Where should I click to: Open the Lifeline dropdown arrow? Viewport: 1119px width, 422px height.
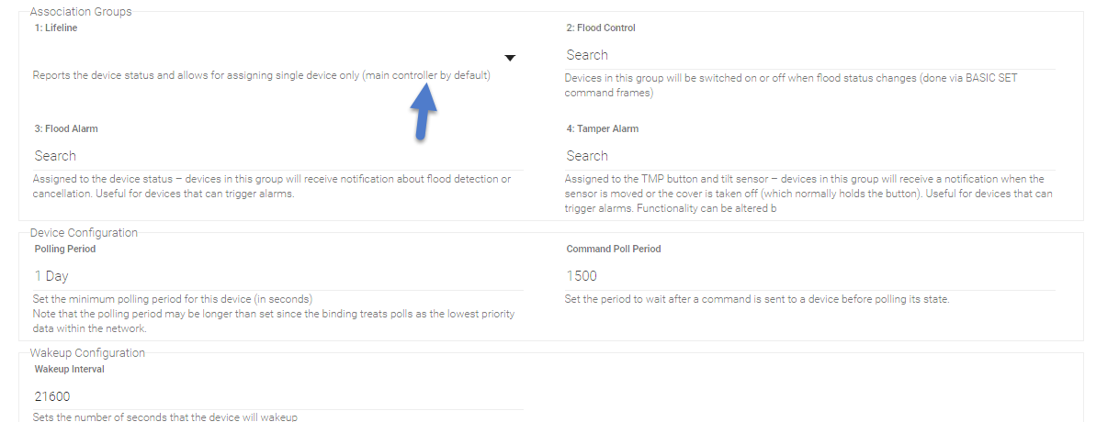pyautogui.click(x=511, y=58)
